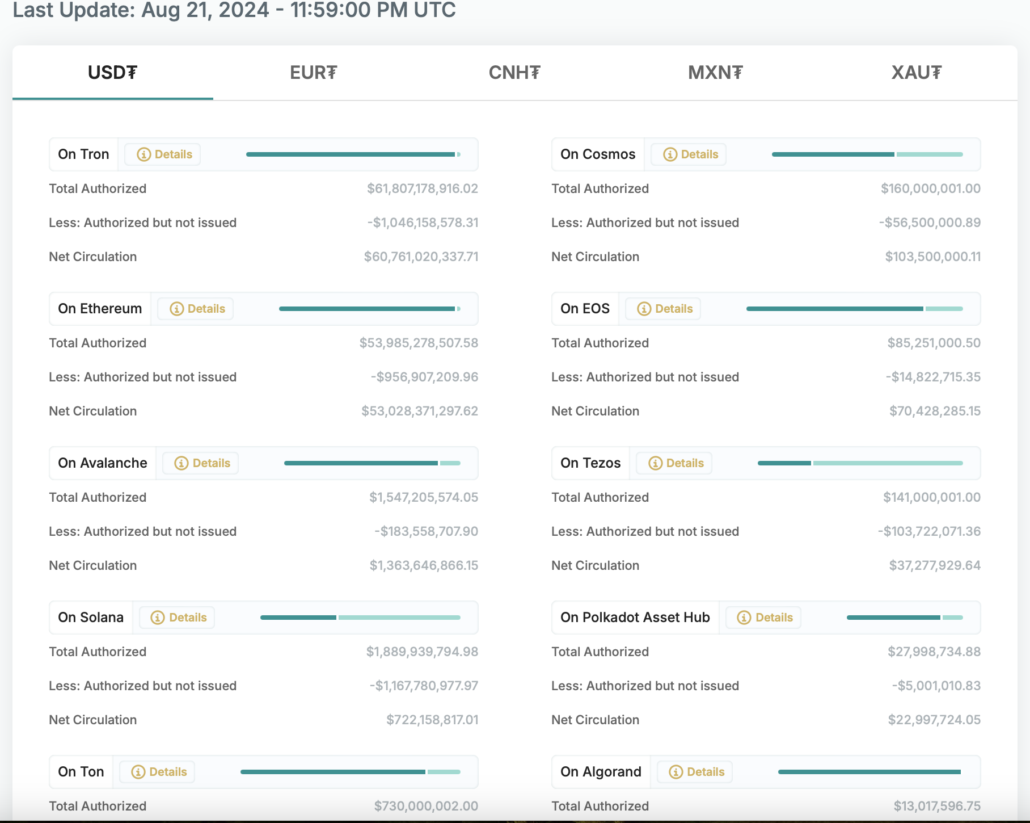Viewport: 1030px width, 823px height.
Task: Switch to the MXN₮ tab
Action: point(715,73)
